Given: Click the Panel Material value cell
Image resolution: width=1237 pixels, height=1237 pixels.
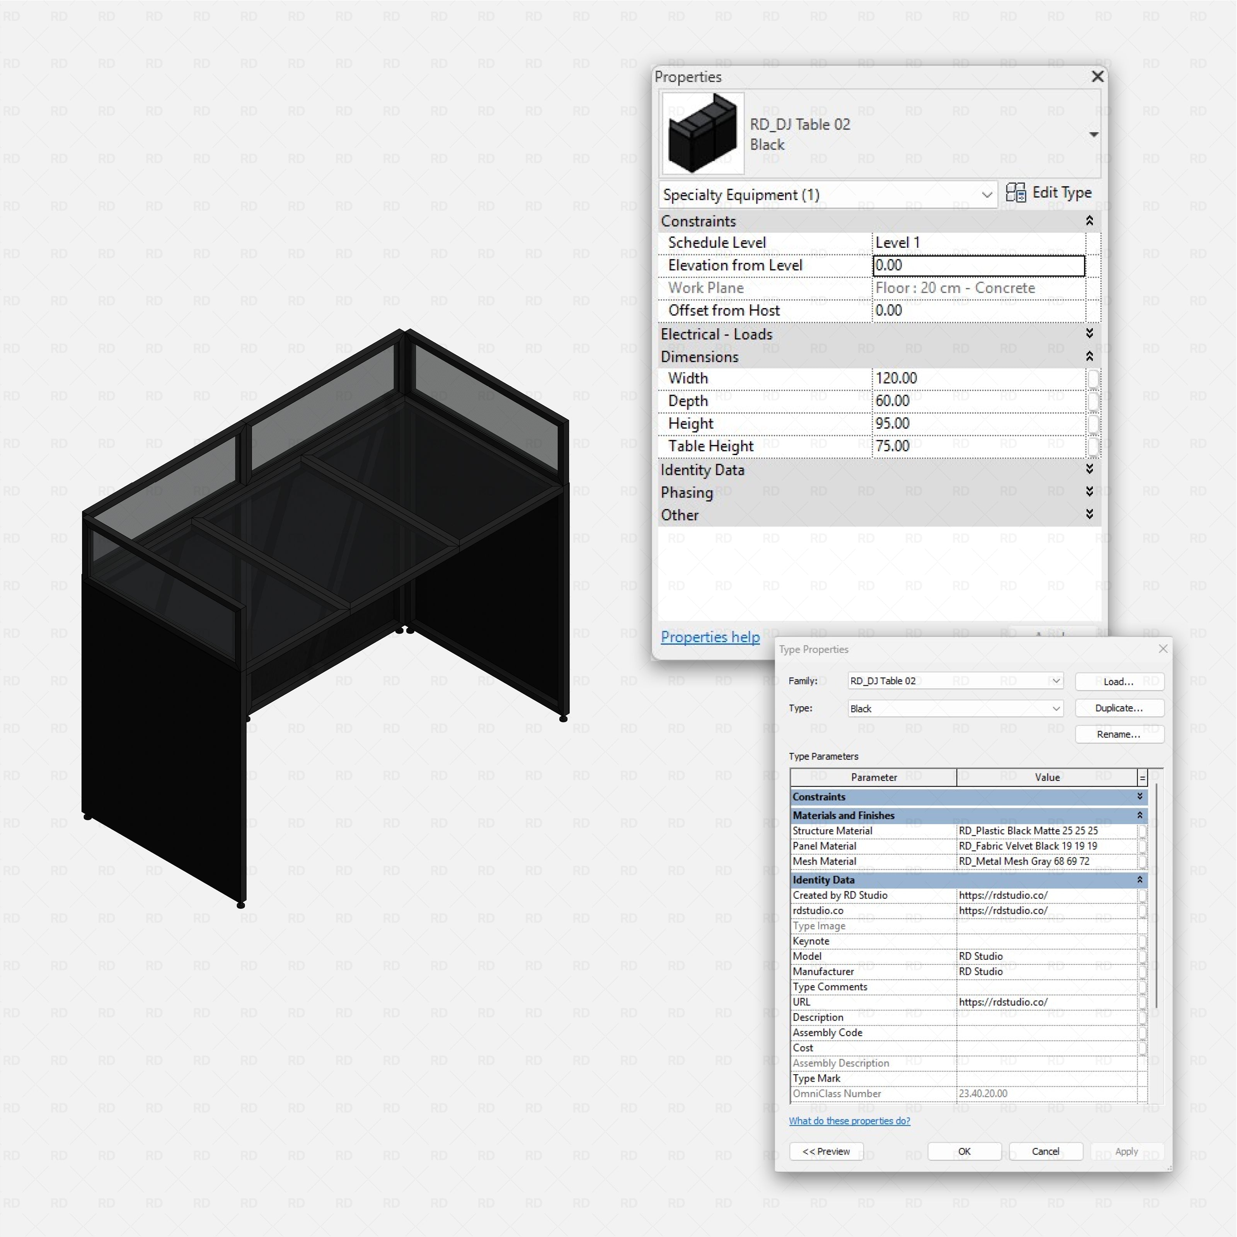Looking at the screenshot, I should (1047, 846).
